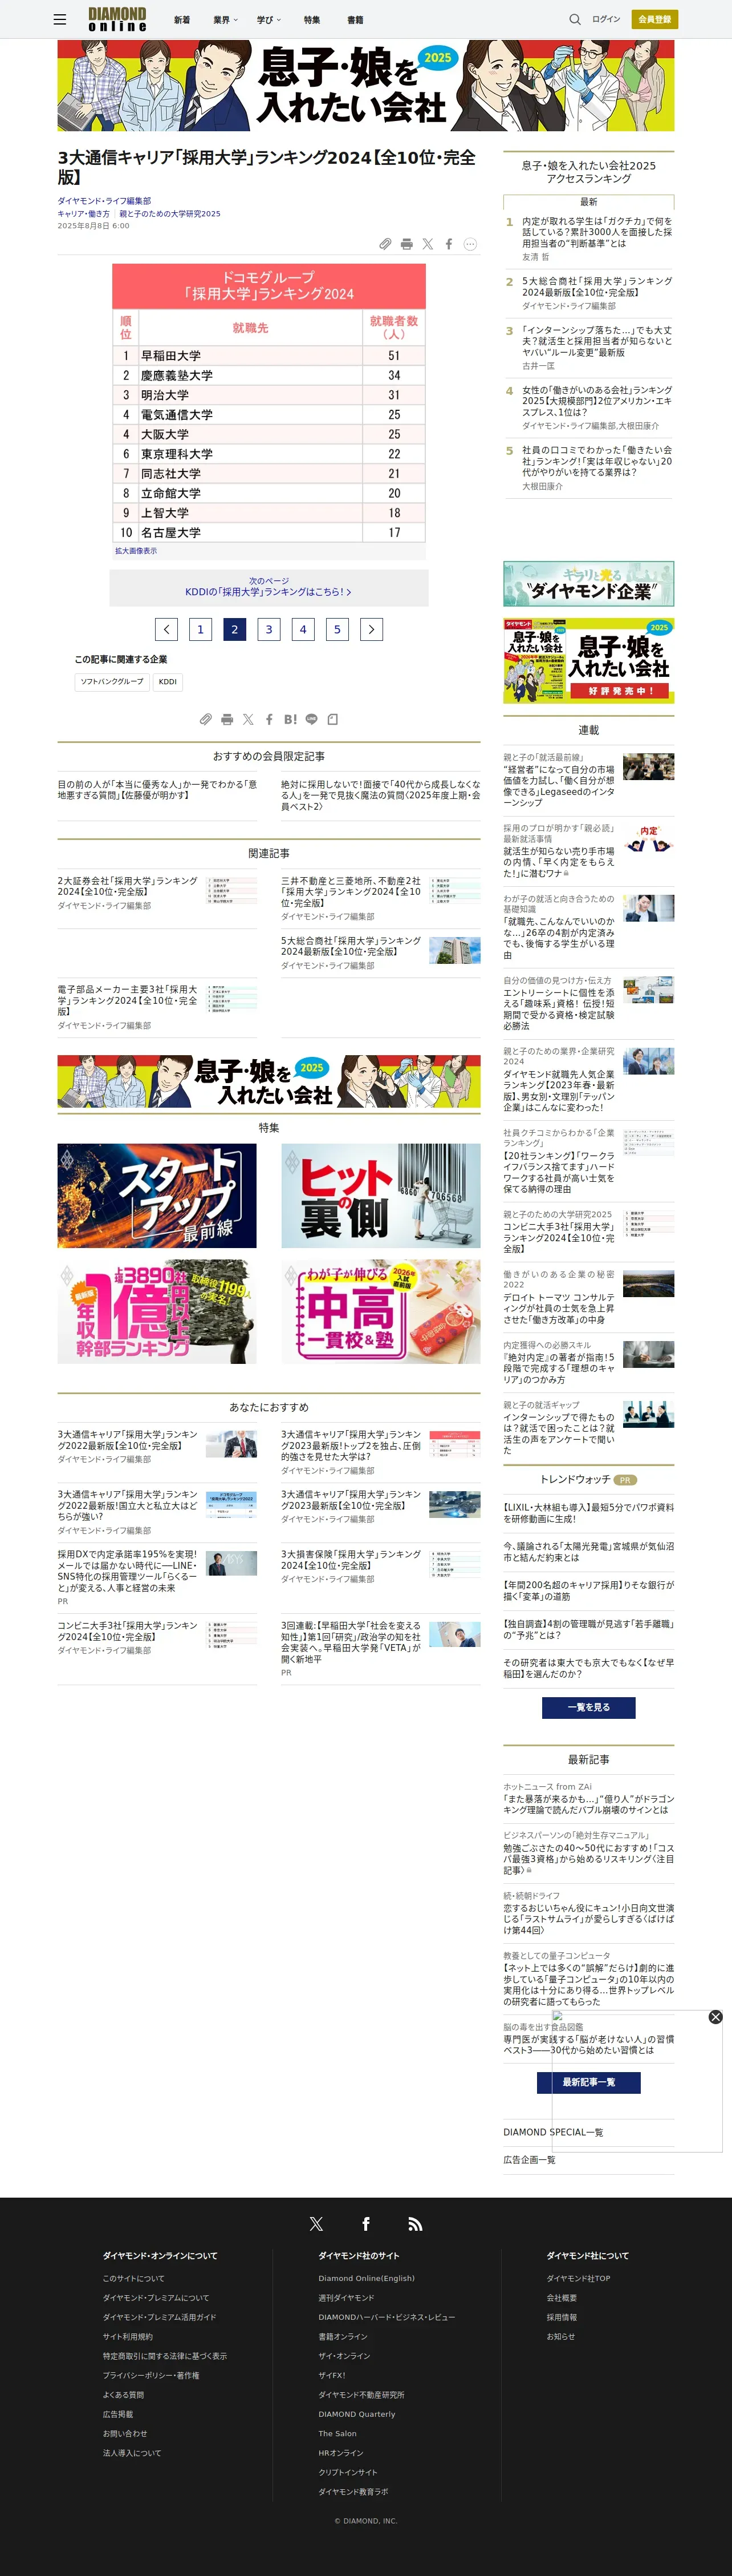Go to next page with right chevron

point(372,629)
